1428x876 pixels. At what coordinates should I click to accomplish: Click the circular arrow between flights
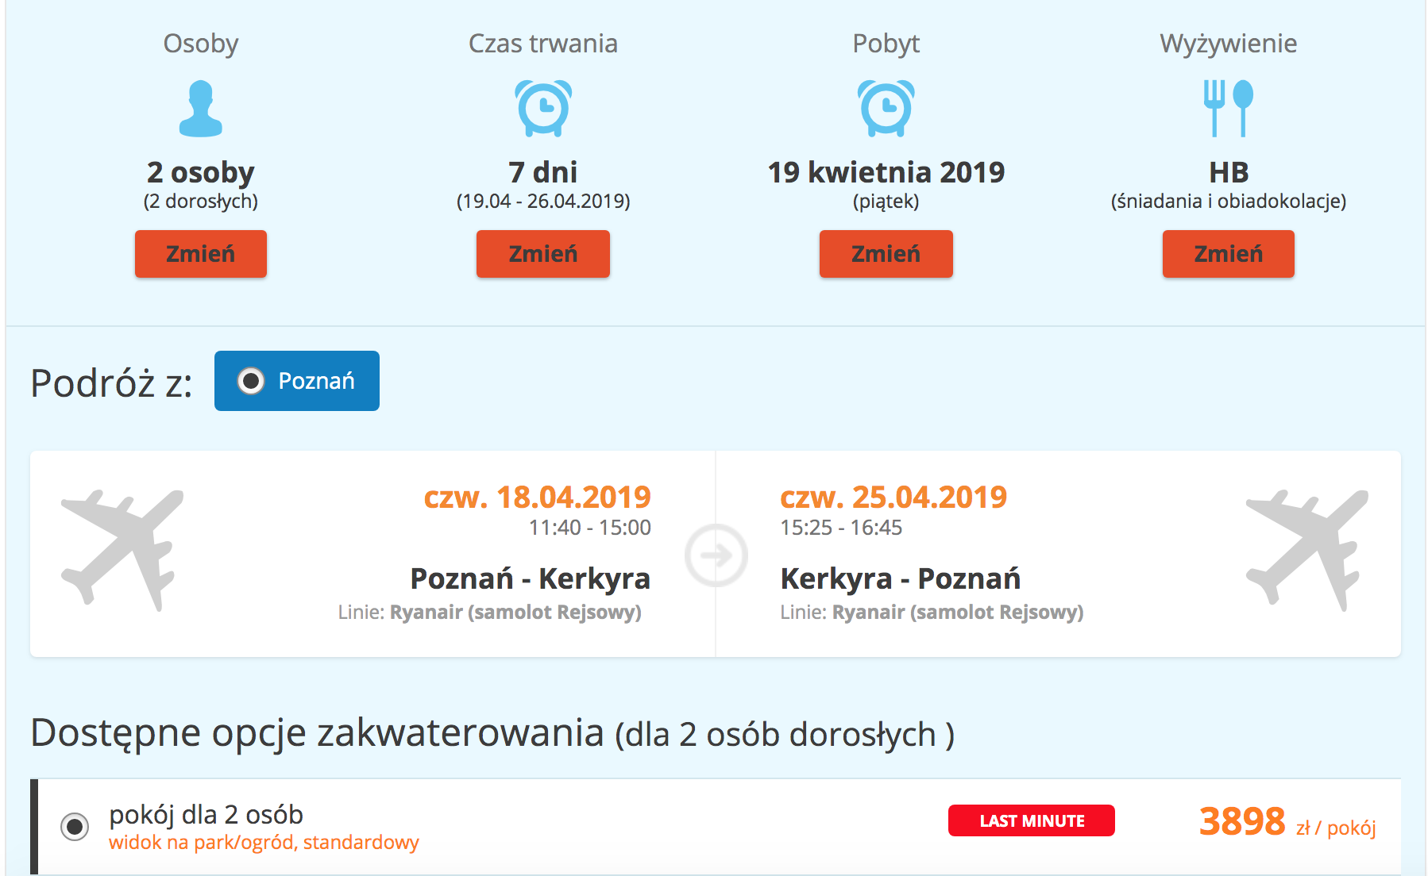tap(716, 555)
